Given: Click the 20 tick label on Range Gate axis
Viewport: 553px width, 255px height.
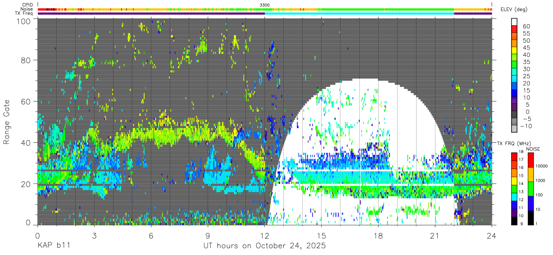Looking at the screenshot, I should click(x=26, y=184).
